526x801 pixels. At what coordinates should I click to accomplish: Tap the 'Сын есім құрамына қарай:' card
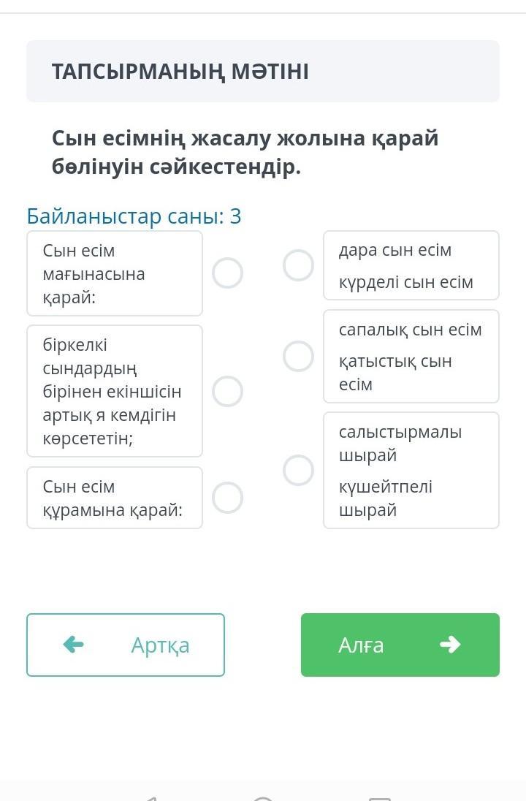(x=115, y=498)
